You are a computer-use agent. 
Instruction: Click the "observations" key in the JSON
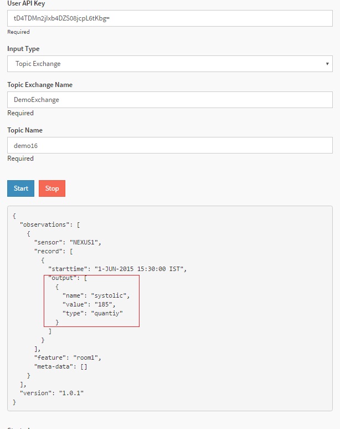click(x=44, y=224)
